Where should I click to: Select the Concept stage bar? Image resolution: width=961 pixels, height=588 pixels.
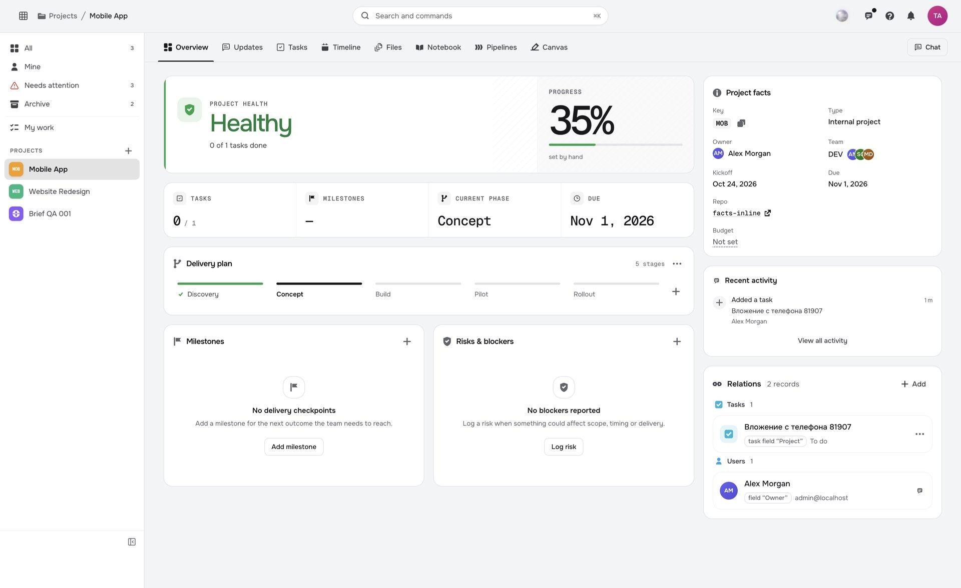click(x=319, y=283)
